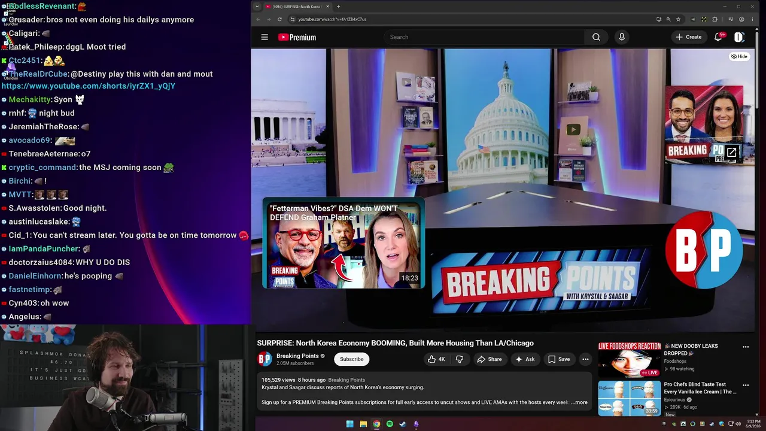Click the site info icon in address bar
Viewport: 766px width, 431px height.
click(293, 19)
